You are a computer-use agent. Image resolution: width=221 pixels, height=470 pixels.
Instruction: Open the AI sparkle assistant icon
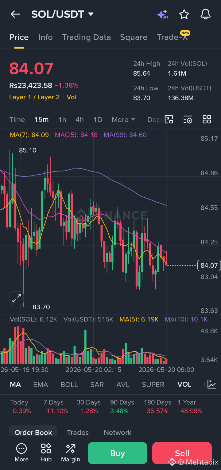[x=162, y=14]
